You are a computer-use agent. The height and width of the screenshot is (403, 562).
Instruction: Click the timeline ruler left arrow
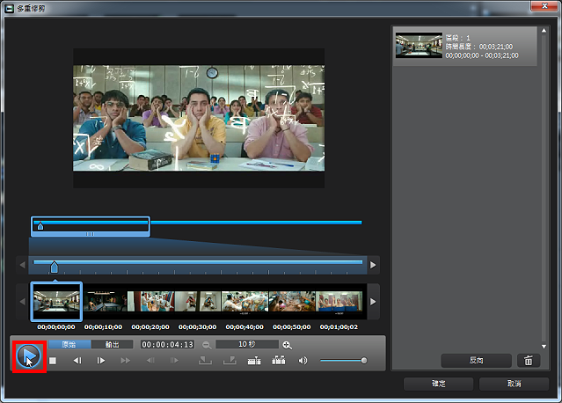coord(22,265)
